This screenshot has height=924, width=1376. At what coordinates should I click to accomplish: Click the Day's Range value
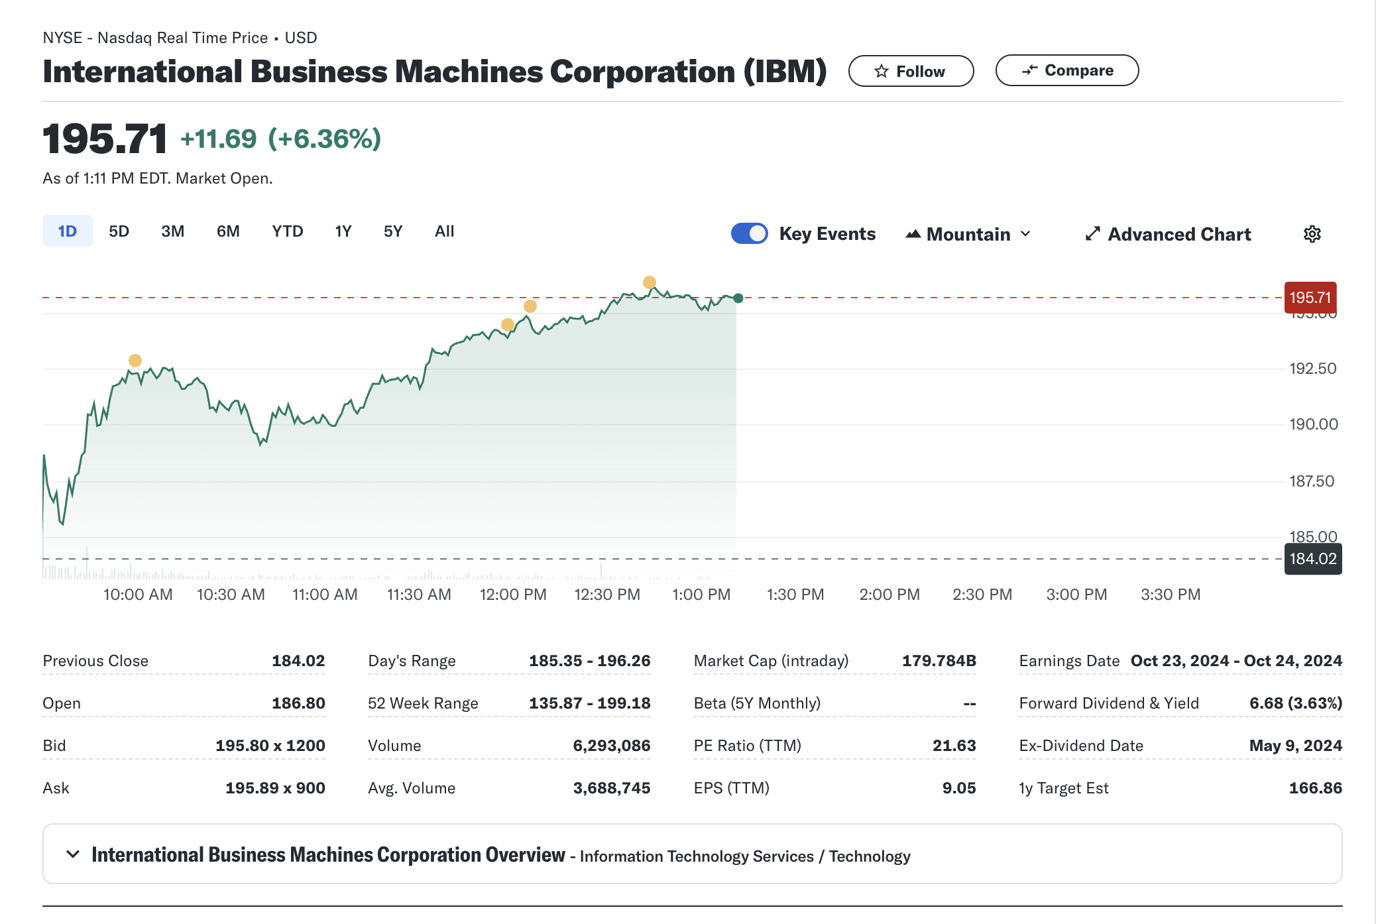click(x=590, y=661)
